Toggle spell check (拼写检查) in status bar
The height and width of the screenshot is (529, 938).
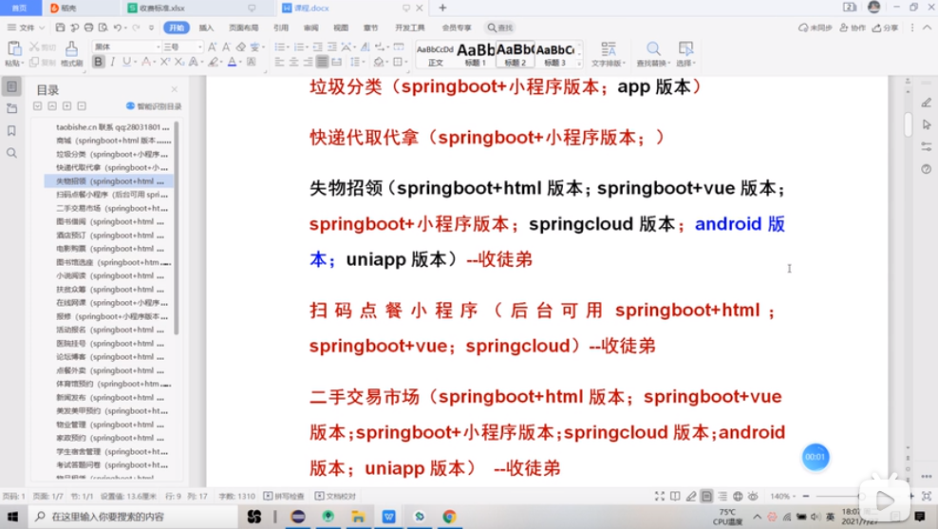coord(284,496)
